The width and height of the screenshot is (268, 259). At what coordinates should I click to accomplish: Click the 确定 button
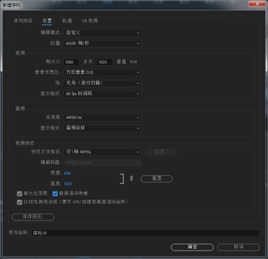[192, 247]
